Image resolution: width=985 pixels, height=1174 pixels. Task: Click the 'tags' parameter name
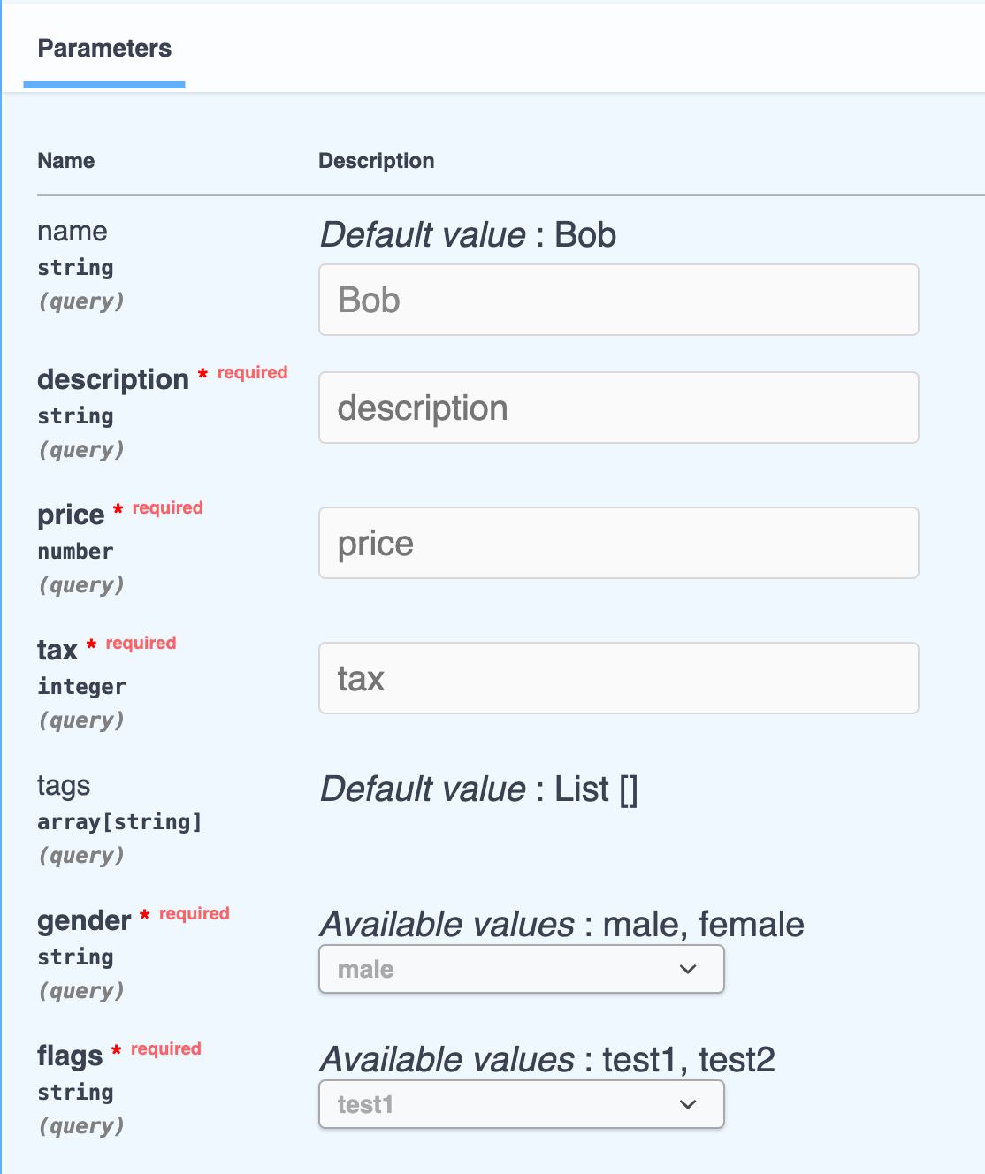pos(64,786)
